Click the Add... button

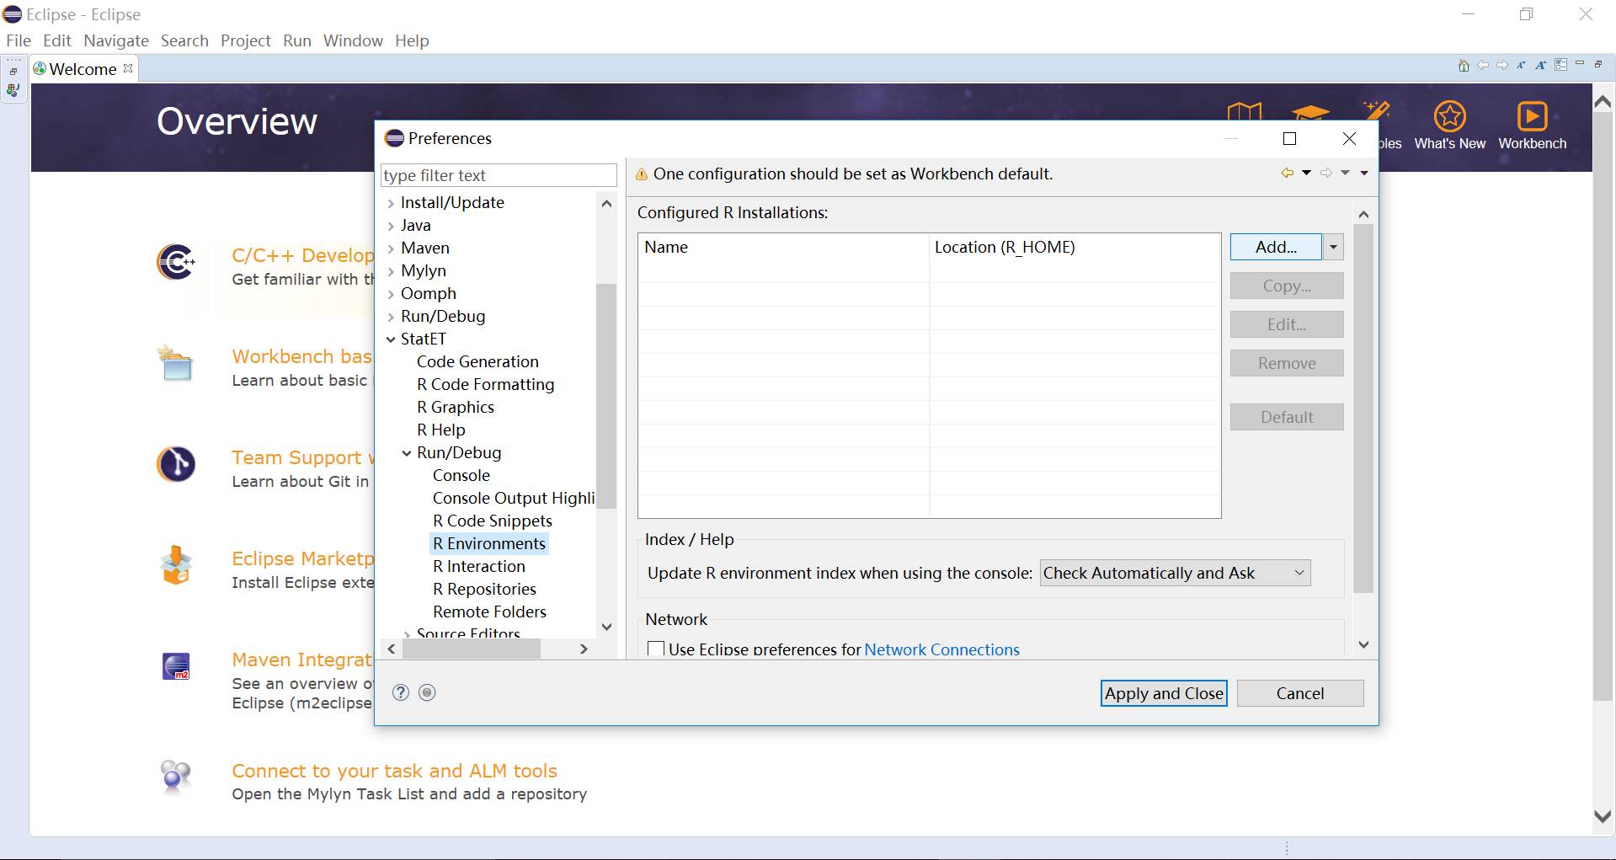point(1276,247)
